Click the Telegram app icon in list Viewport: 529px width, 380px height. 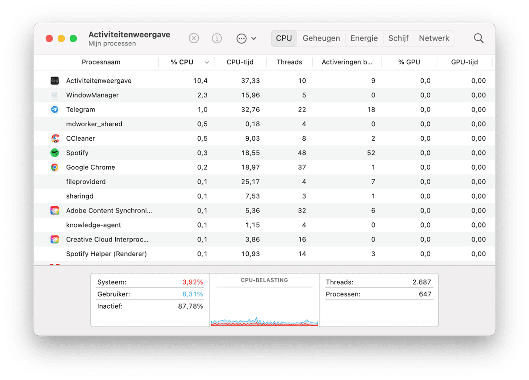54,110
